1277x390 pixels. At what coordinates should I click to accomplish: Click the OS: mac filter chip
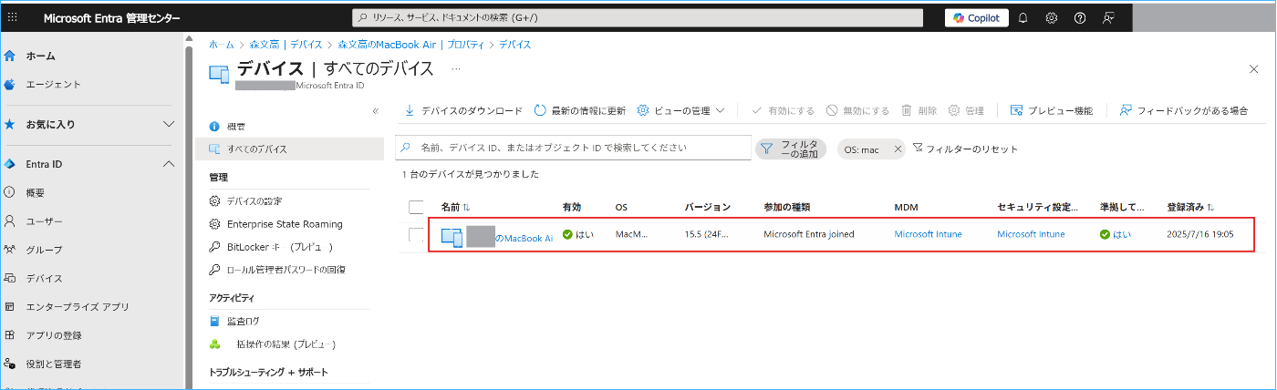tap(862, 149)
